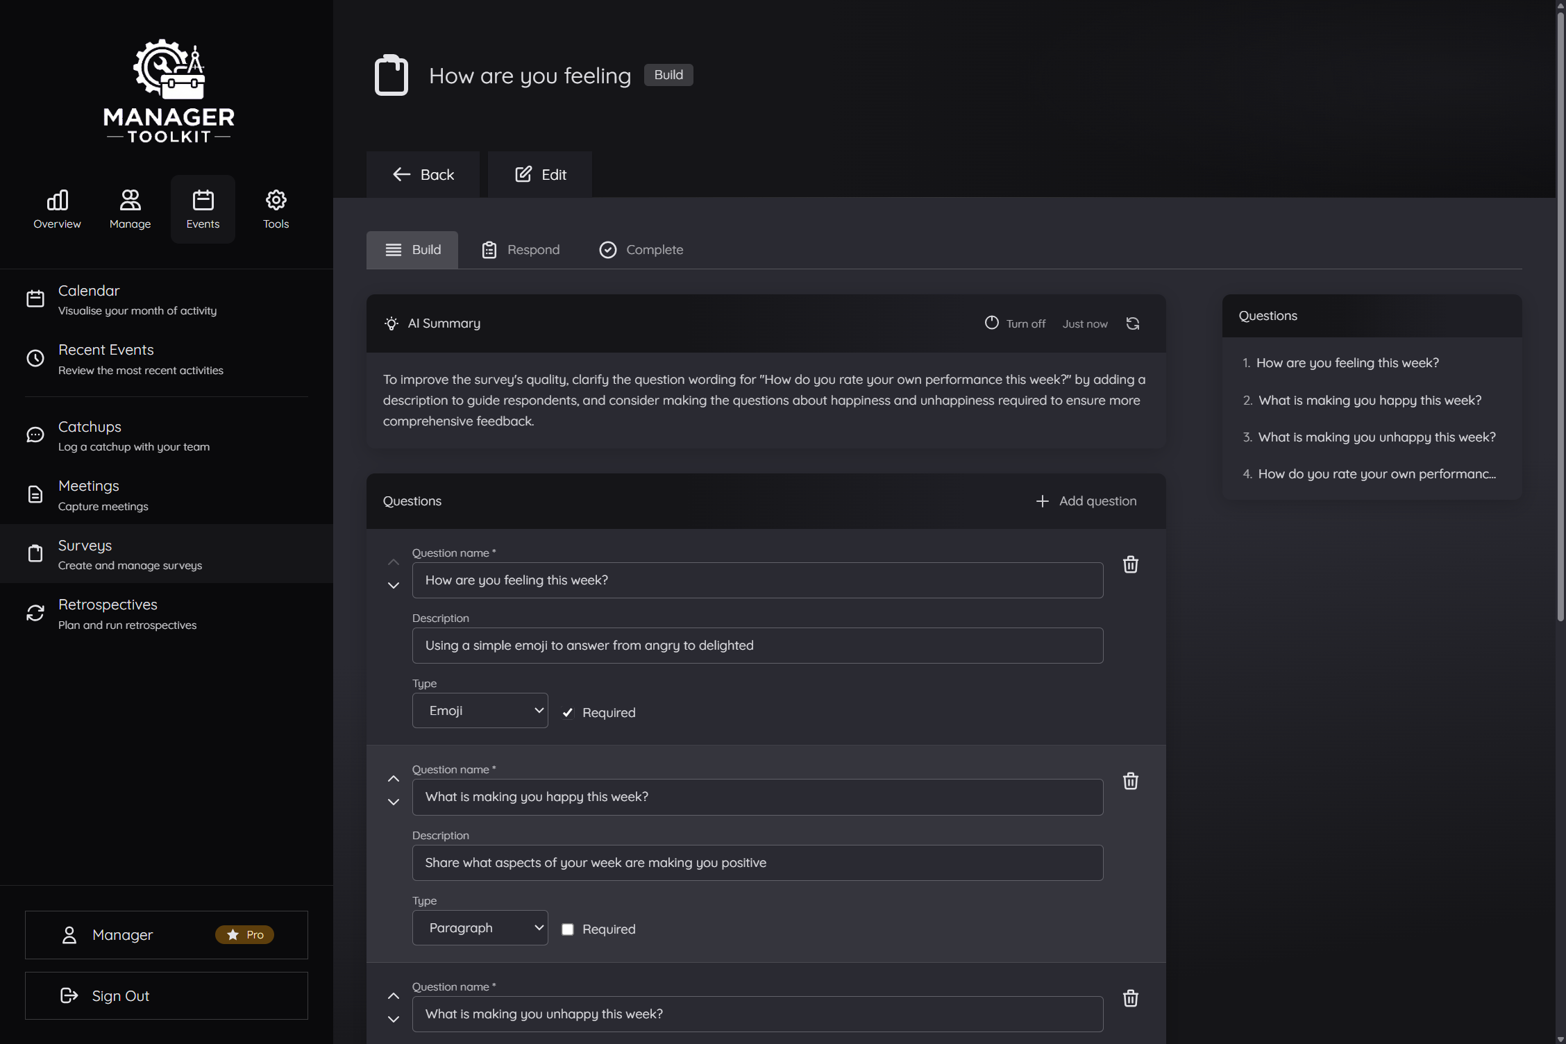The height and width of the screenshot is (1044, 1566).
Task: Open the Type dropdown showing Emoji
Action: (480, 710)
